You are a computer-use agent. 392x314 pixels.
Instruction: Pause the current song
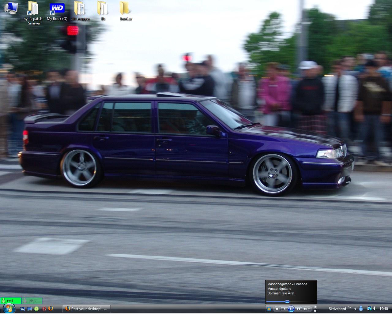(291, 309)
